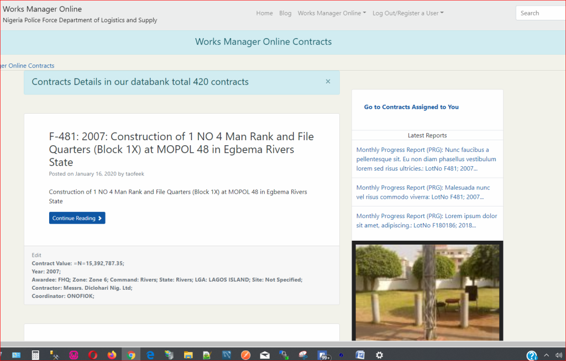Click 'Works Manager Online Contracts' banner heading
Viewport: 566px width, 361px height.
click(263, 41)
